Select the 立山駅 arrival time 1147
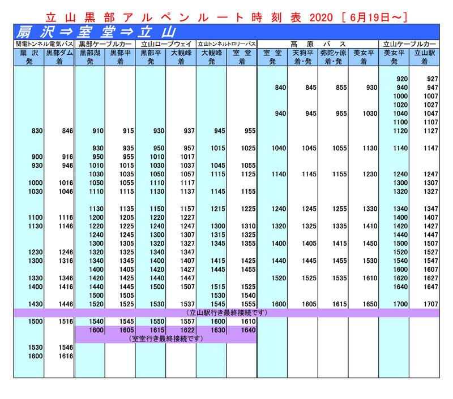 click(x=431, y=148)
